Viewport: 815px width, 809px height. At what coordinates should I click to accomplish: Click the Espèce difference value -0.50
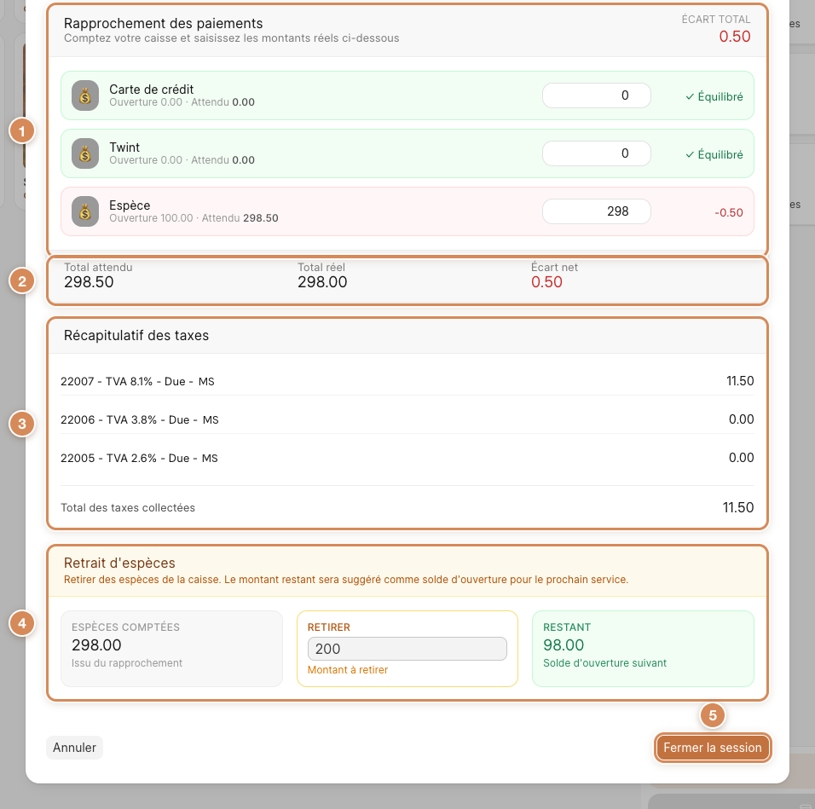click(x=729, y=212)
